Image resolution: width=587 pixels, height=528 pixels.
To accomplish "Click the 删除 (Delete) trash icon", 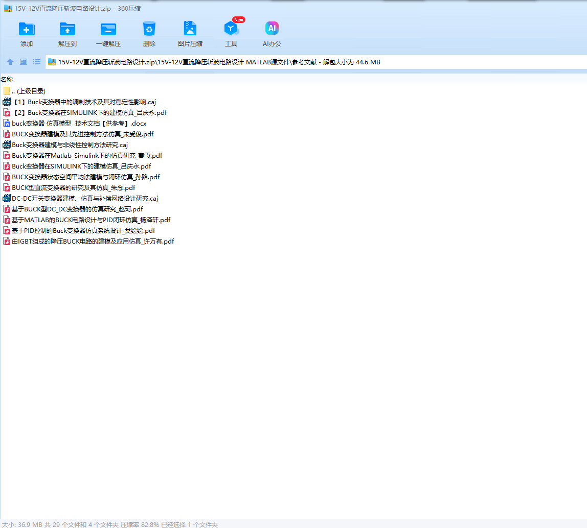I will (149, 29).
